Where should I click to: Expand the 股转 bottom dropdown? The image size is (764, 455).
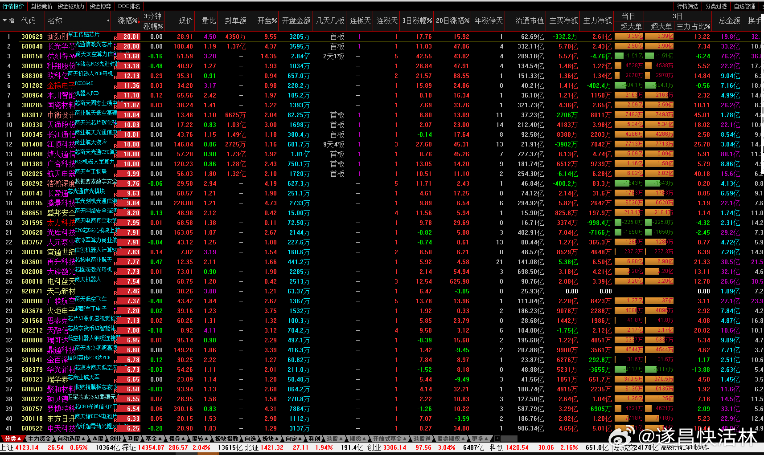click(200, 439)
